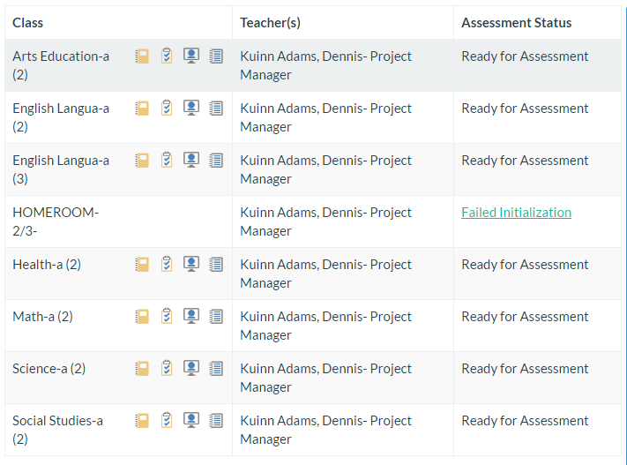Click the monitor icon for Social Studies-a
Image resolution: width=627 pixels, height=465 pixels.
[191, 421]
